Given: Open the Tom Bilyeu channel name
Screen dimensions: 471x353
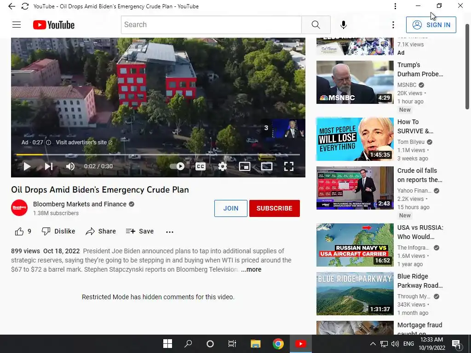Looking at the screenshot, I should pyautogui.click(x=411, y=142).
